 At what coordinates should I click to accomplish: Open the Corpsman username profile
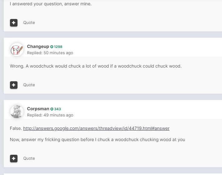38,109
